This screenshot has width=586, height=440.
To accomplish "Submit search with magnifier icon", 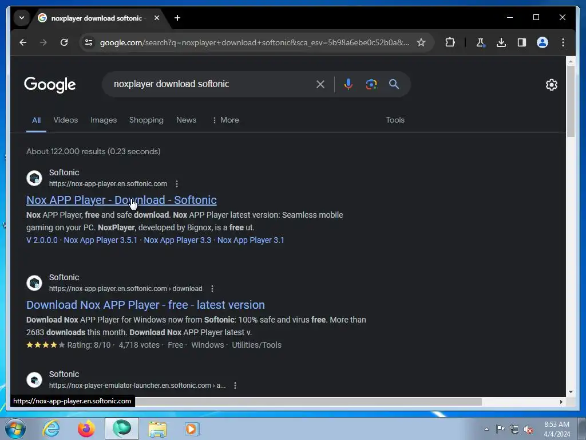I will coord(394,84).
